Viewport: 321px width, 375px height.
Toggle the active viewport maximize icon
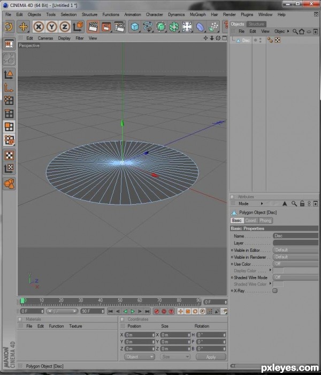point(225,38)
